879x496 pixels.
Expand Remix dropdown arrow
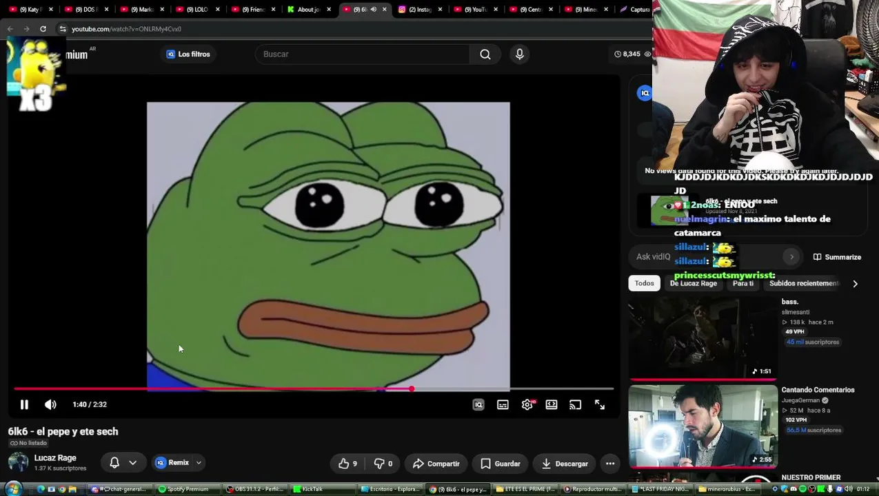coord(199,463)
